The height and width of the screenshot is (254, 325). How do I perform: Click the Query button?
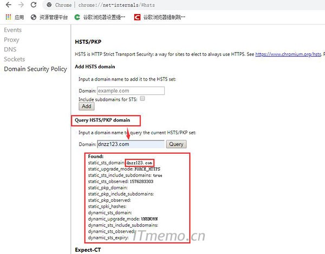click(176, 144)
